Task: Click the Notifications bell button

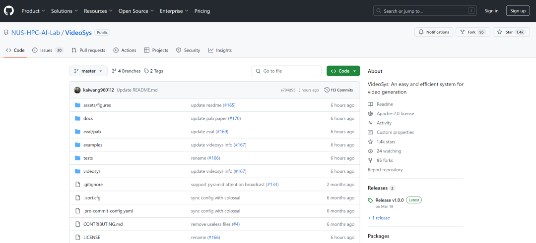Action: [433, 32]
